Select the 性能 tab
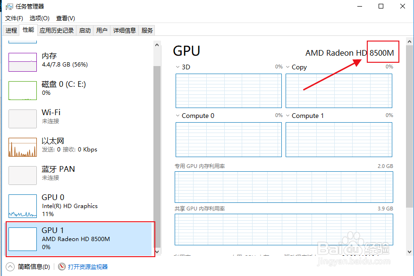This screenshot has width=414, height=276. pos(28,30)
